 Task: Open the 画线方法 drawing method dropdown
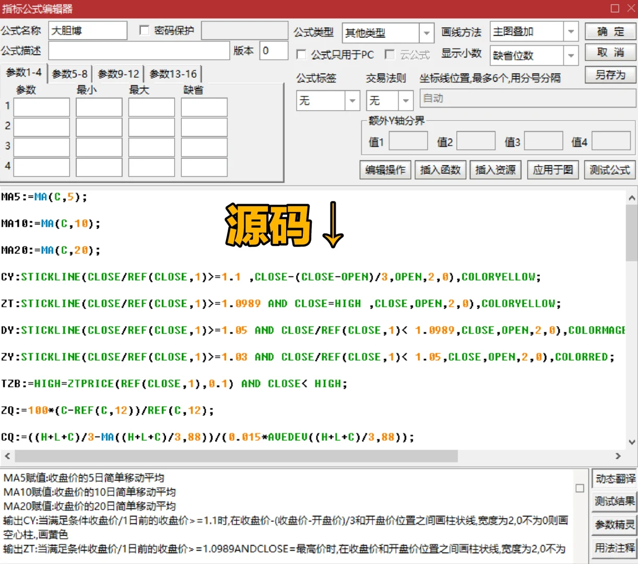[572, 31]
